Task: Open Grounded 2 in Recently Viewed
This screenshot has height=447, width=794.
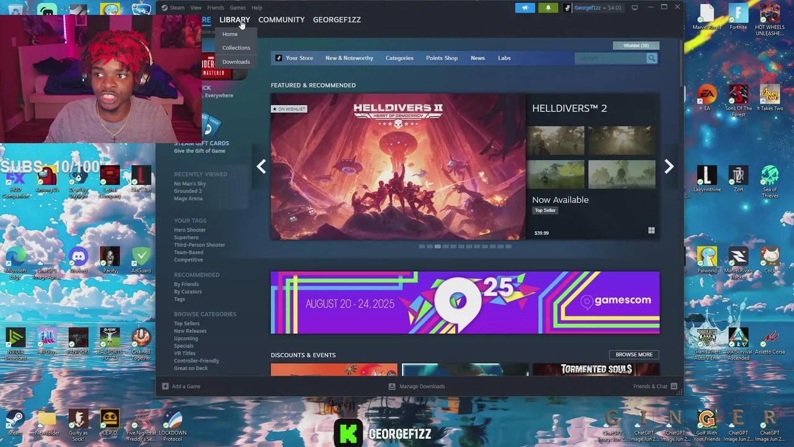Action: 187,191
